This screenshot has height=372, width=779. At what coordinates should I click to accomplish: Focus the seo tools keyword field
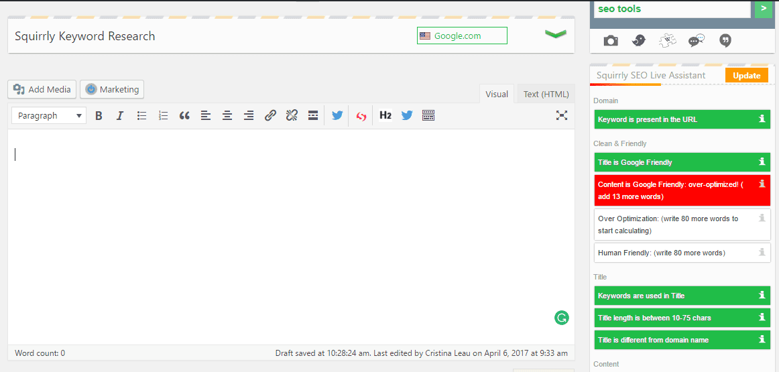672,9
